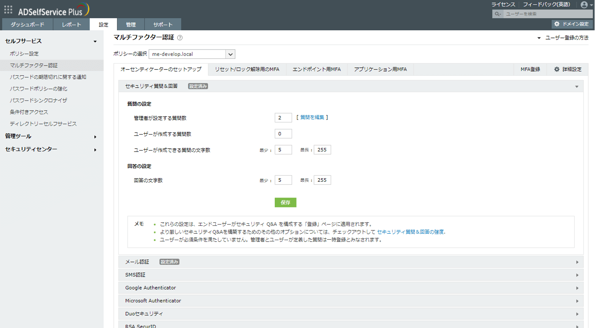This screenshot has height=328, width=595.
Task: Click the 保存 button
Action: point(286,202)
